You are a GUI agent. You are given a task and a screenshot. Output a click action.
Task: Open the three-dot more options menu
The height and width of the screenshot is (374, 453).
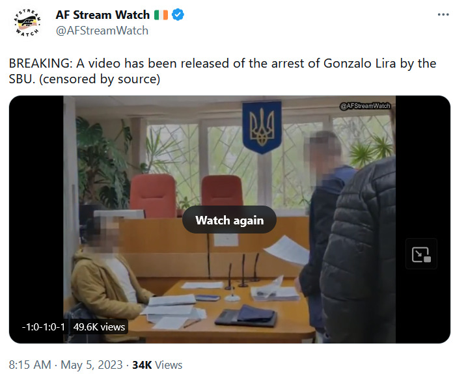coord(443,14)
